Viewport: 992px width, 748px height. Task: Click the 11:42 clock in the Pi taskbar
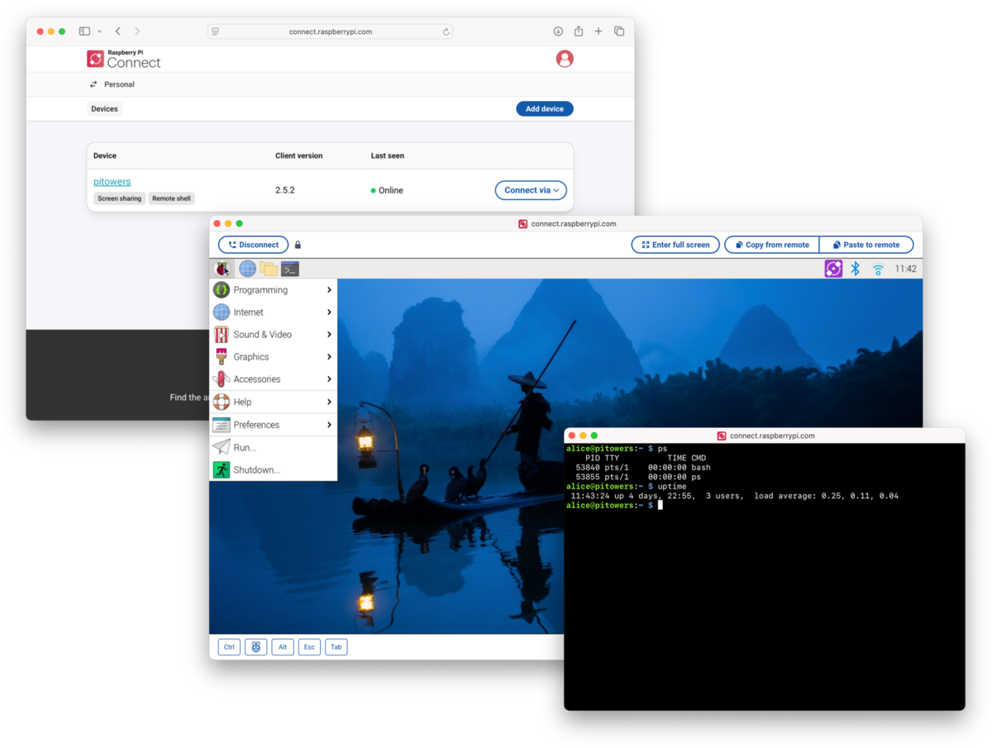point(906,269)
